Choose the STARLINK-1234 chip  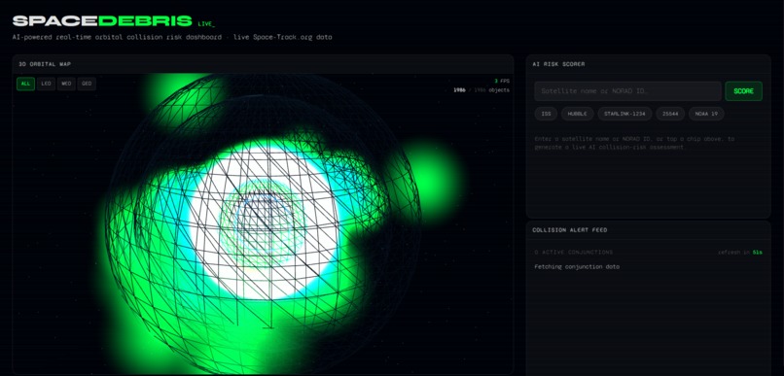[x=624, y=114]
